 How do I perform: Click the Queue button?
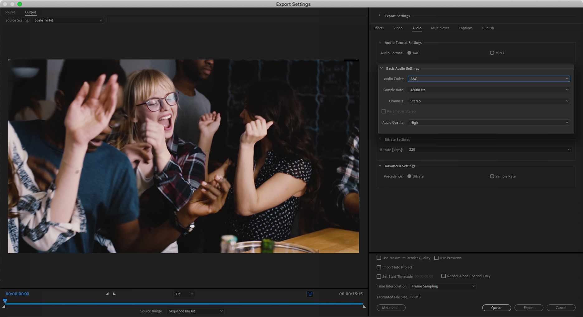pos(496,308)
